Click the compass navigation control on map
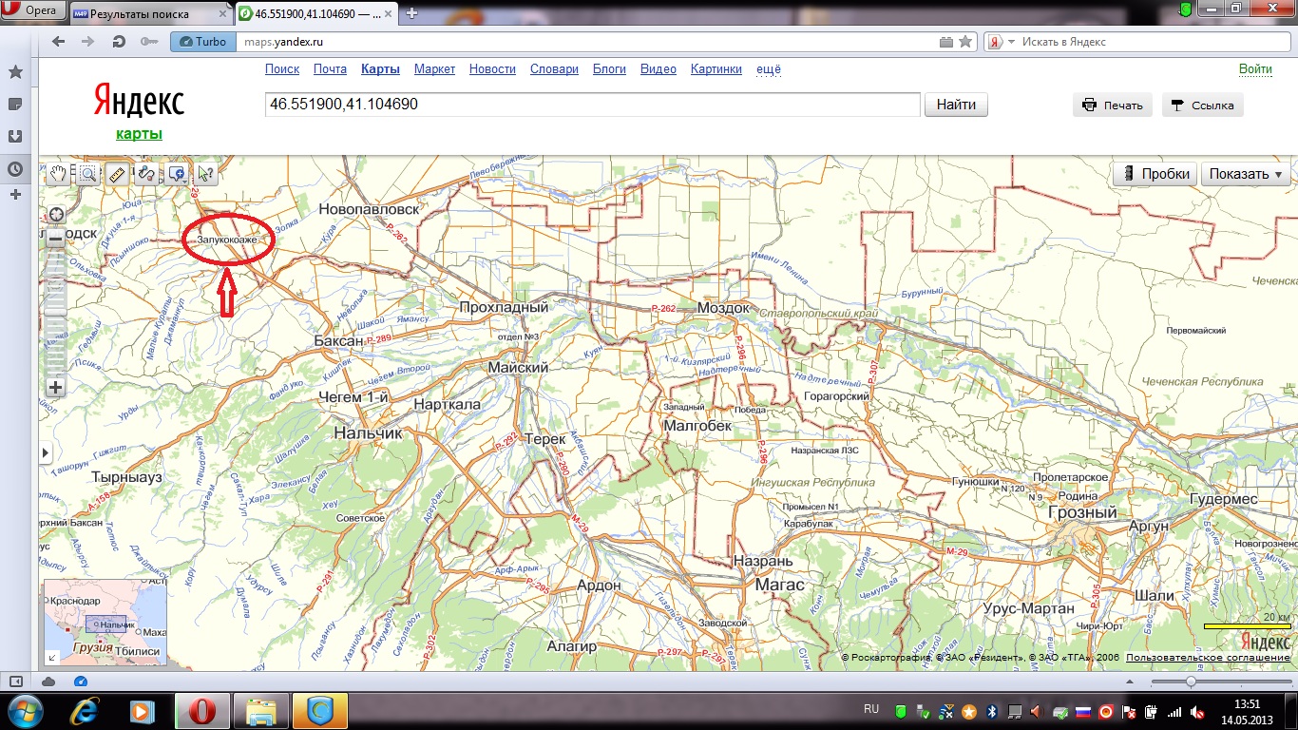Viewport: 1298px width, 730px height. [x=55, y=214]
